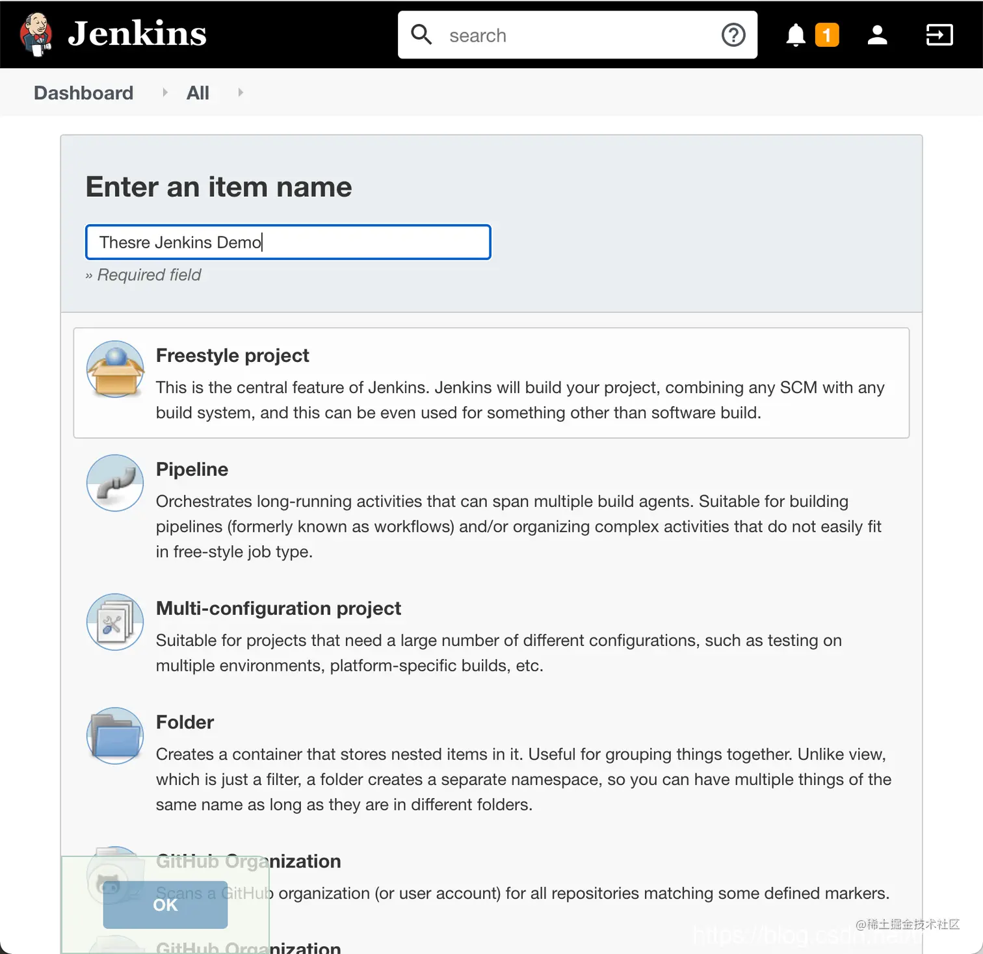Expand the arrow after All breadcrumb
983x954 pixels.
click(241, 92)
